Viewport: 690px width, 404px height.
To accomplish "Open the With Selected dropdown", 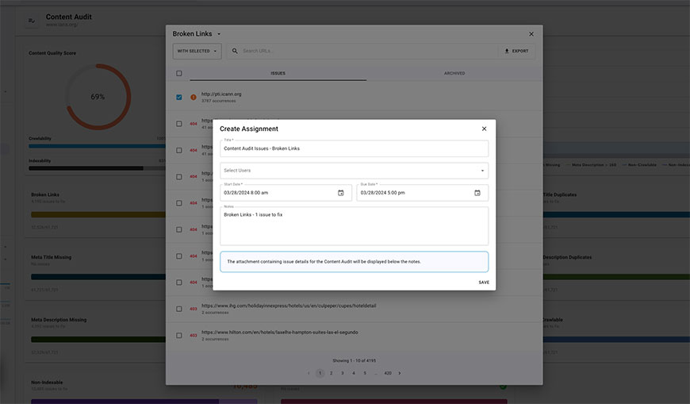I will click(197, 51).
